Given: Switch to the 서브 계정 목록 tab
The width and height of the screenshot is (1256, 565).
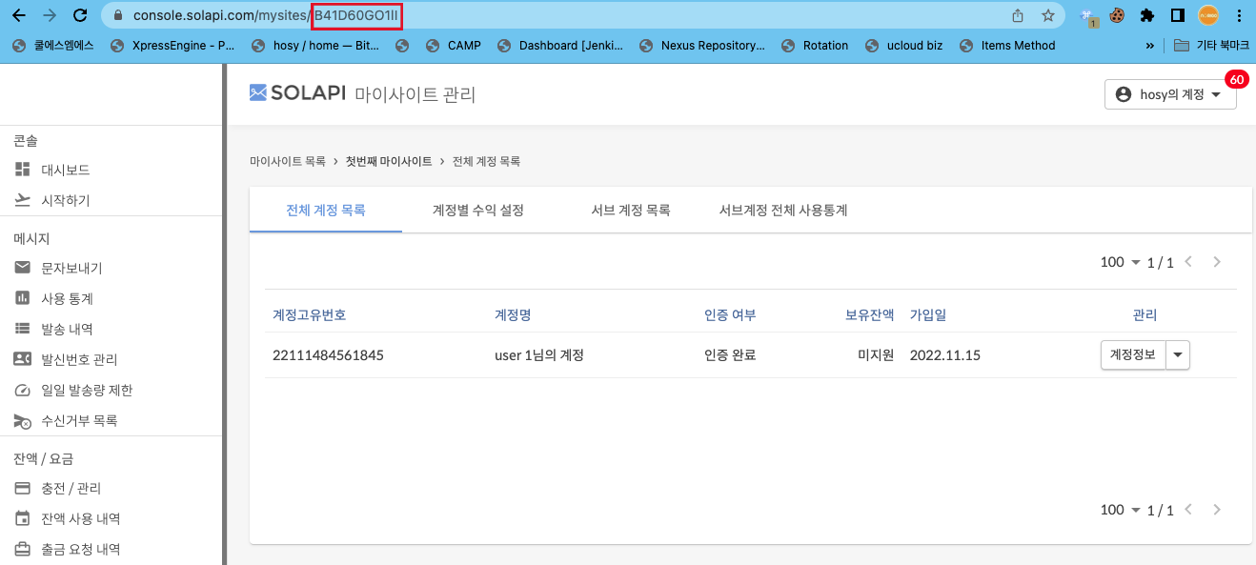Looking at the screenshot, I should point(630,211).
